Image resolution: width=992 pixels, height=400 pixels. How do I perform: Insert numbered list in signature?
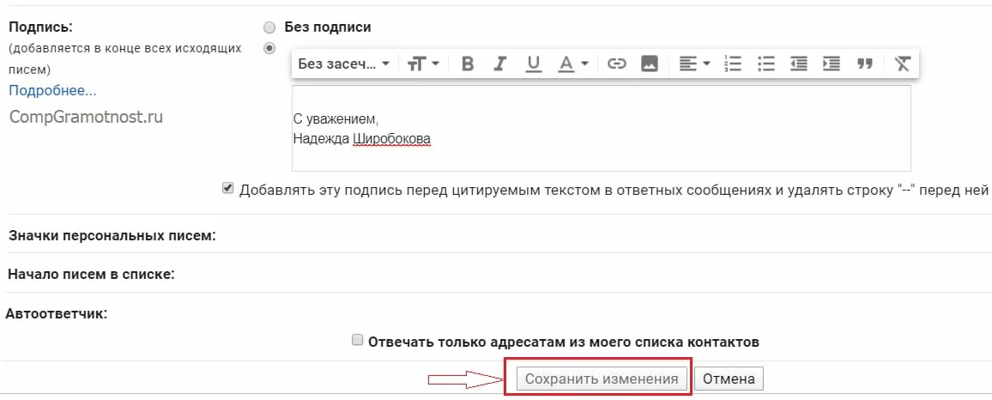[x=733, y=64]
